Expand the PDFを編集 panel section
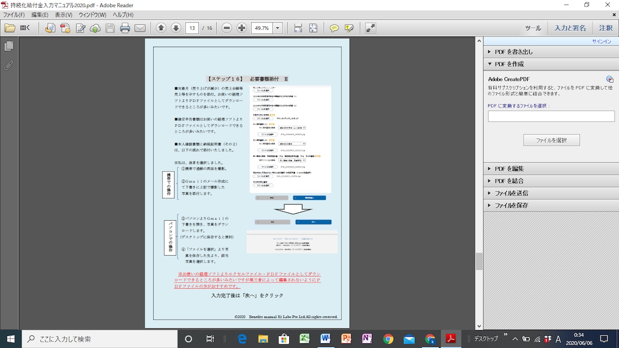Viewport: 619px width, 348px height. [551, 168]
